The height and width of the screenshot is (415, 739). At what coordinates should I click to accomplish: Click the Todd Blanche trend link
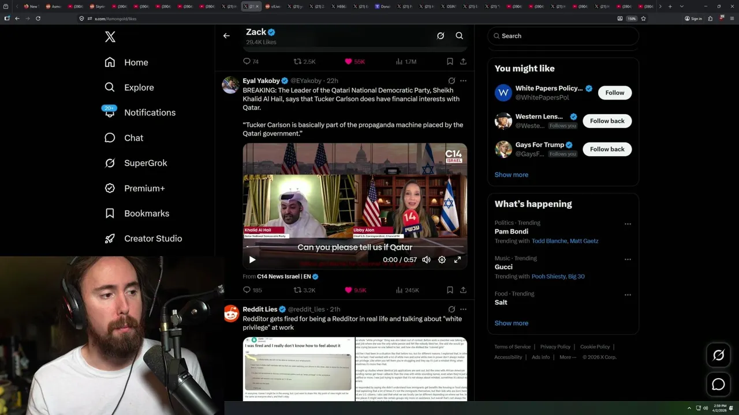click(x=550, y=241)
